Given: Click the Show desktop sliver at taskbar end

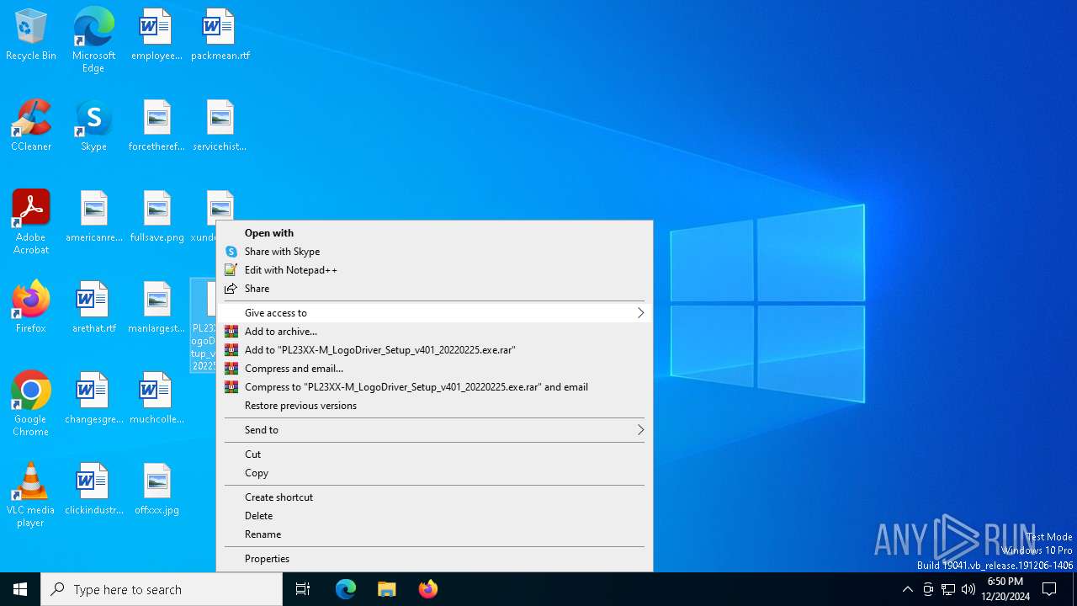Looking at the screenshot, I should tap(1074, 589).
